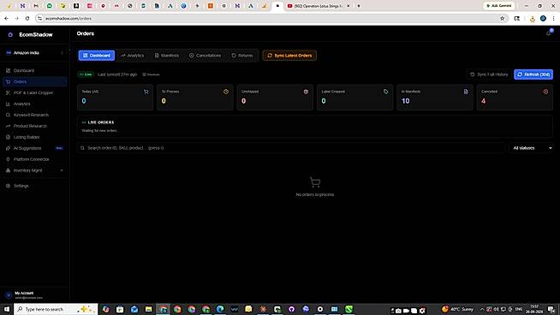
Task: Open the notifications bell icon
Action: pyautogui.click(x=549, y=33)
